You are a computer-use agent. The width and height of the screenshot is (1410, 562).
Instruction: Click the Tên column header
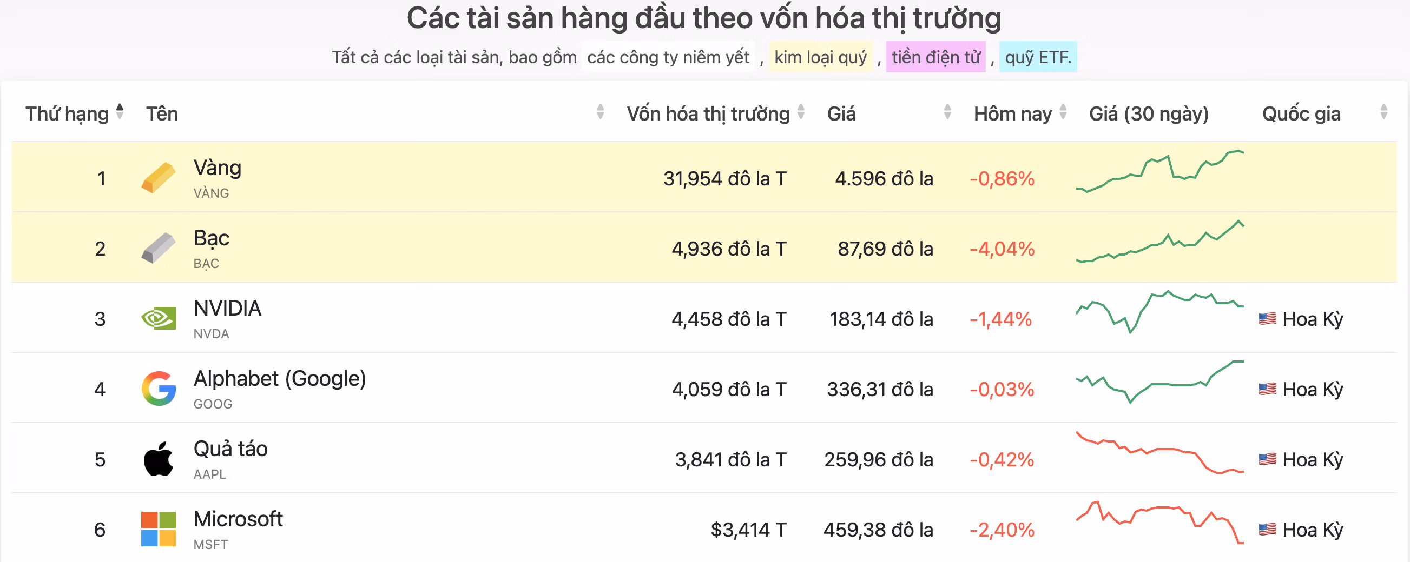162,113
